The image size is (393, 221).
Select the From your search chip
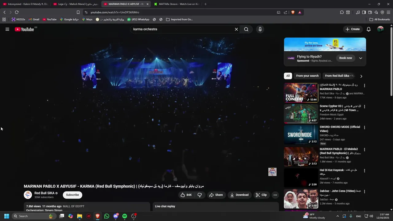point(307,76)
